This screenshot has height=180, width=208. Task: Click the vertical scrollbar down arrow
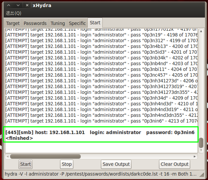[201, 150]
